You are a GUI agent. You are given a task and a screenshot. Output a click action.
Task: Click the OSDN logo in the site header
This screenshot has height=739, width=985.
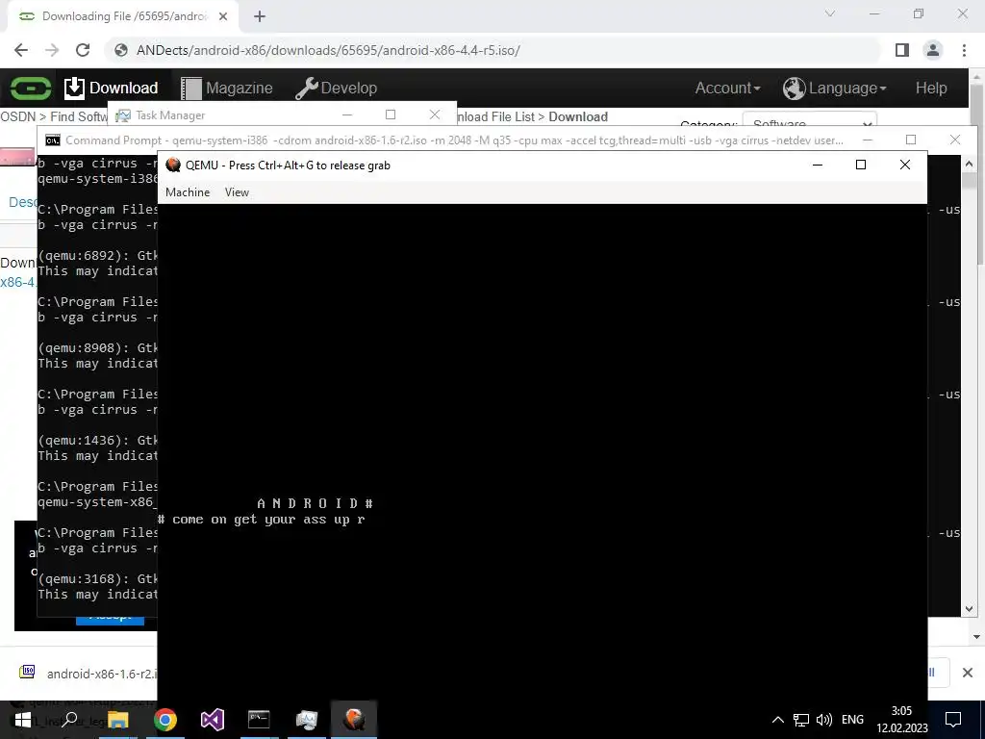click(30, 88)
